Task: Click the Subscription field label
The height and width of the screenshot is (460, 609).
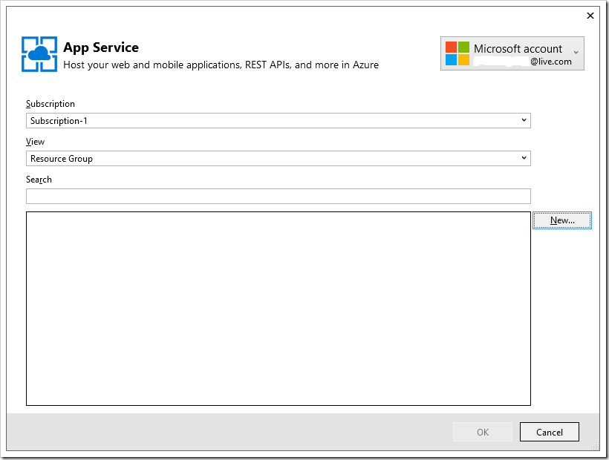Action: click(x=51, y=104)
